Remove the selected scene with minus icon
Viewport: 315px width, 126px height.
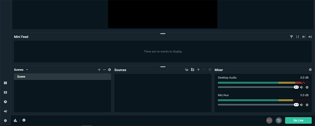(x=104, y=70)
